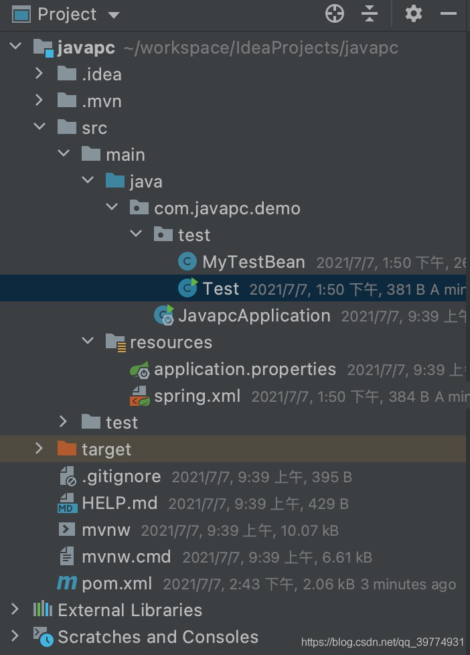Visit the blog.csdn.net watermark link
This screenshot has width=470, height=655.
tap(384, 642)
